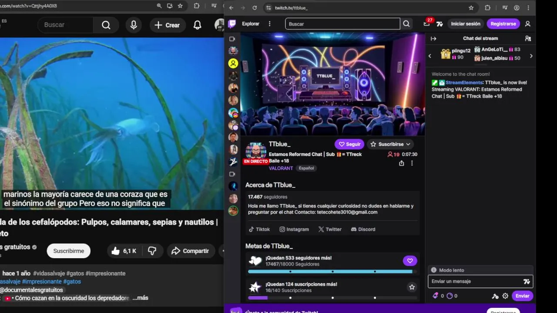
Task: Open the Twitch home logo
Action: [x=232, y=24]
